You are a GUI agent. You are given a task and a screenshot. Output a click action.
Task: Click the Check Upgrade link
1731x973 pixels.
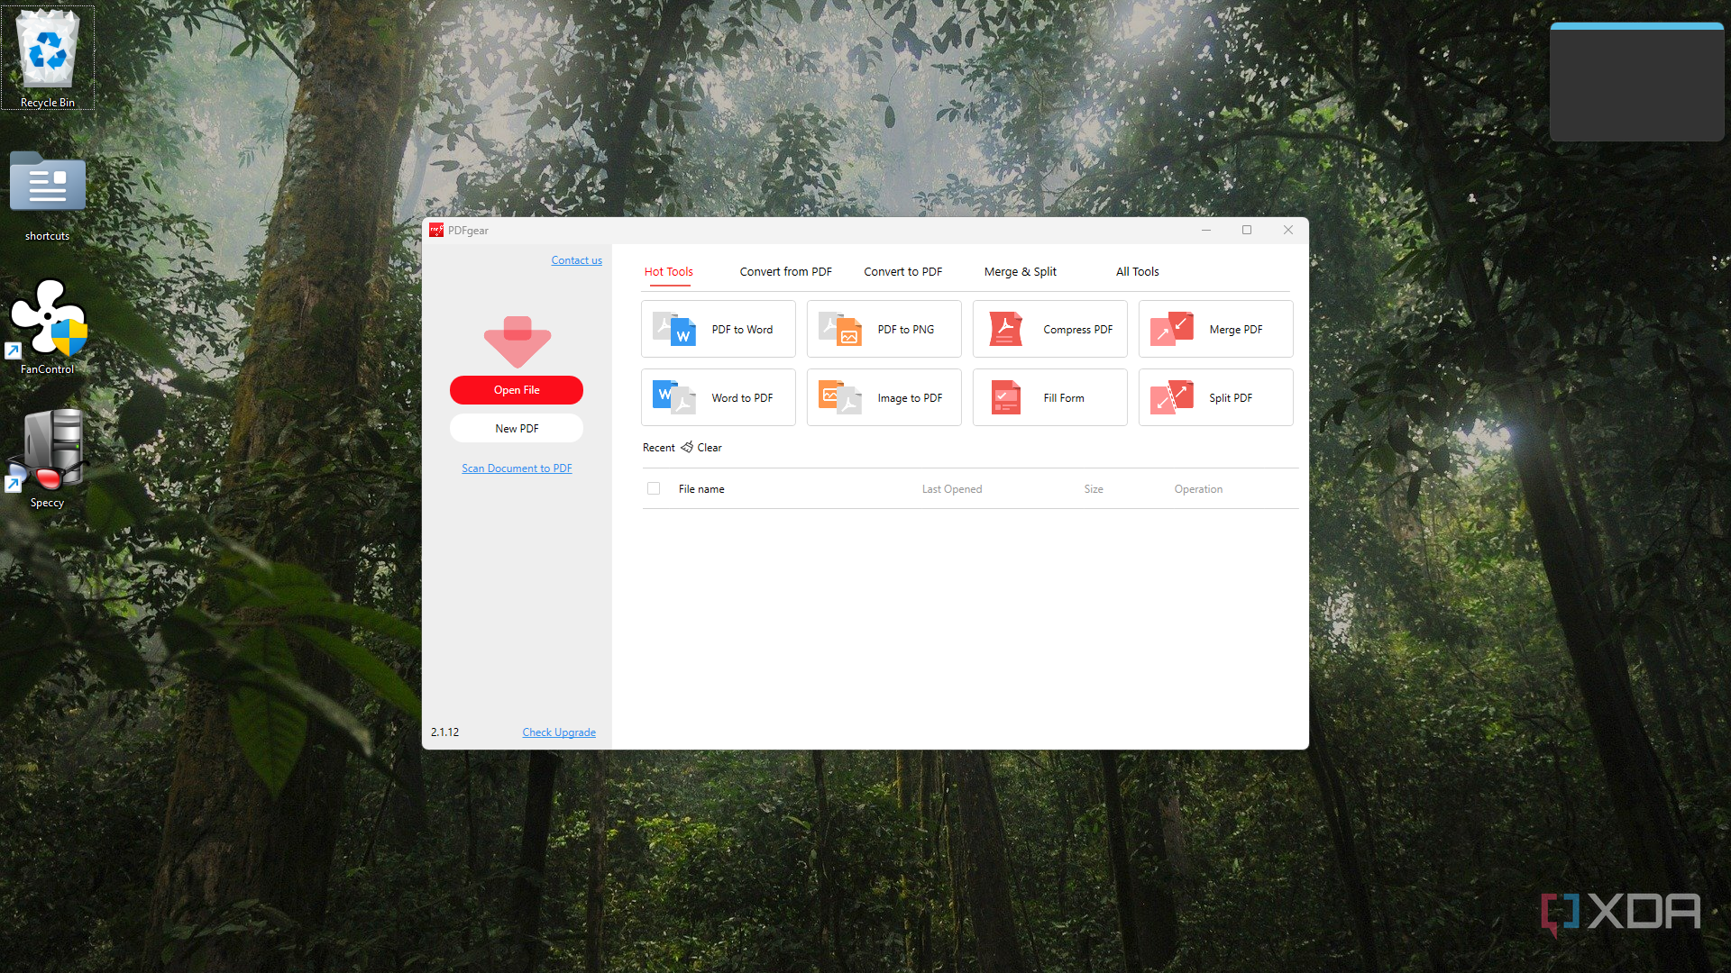[559, 732]
